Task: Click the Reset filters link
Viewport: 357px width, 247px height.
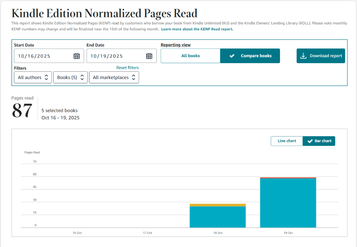Action: pyautogui.click(x=127, y=68)
